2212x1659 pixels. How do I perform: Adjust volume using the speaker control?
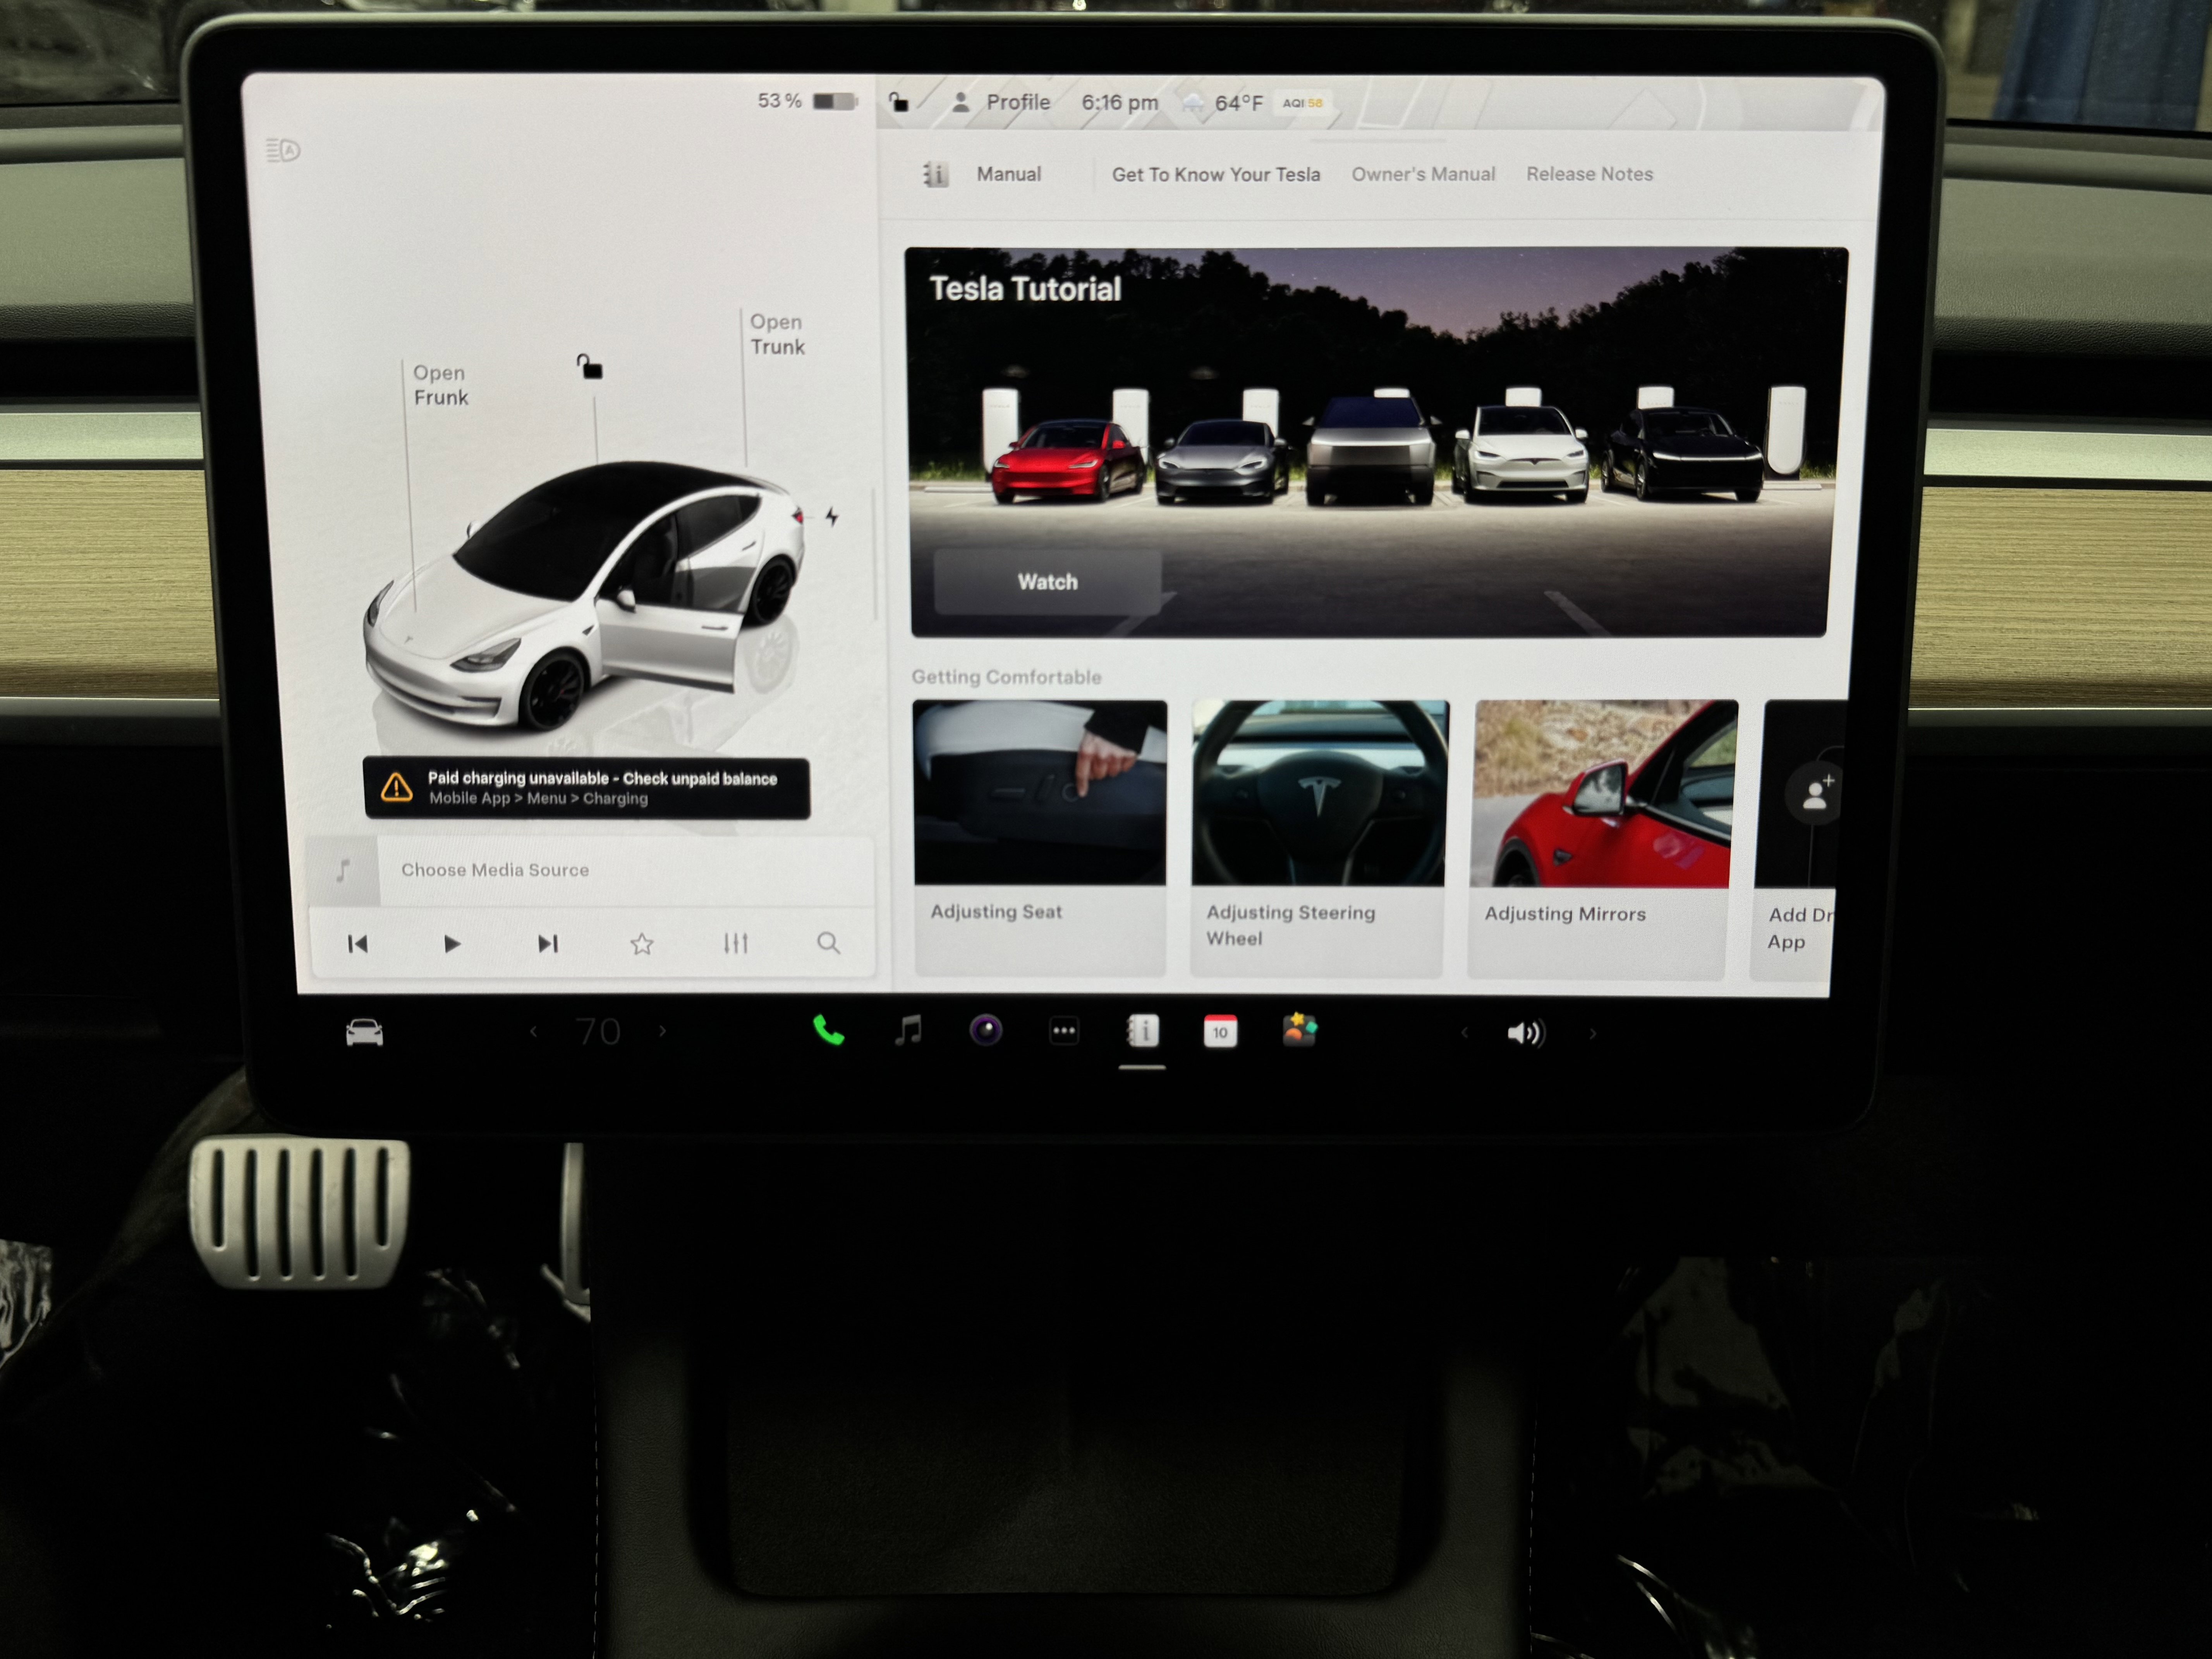point(1526,1032)
